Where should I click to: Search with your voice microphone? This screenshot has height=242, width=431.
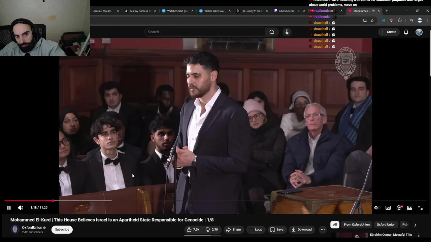click(287, 32)
